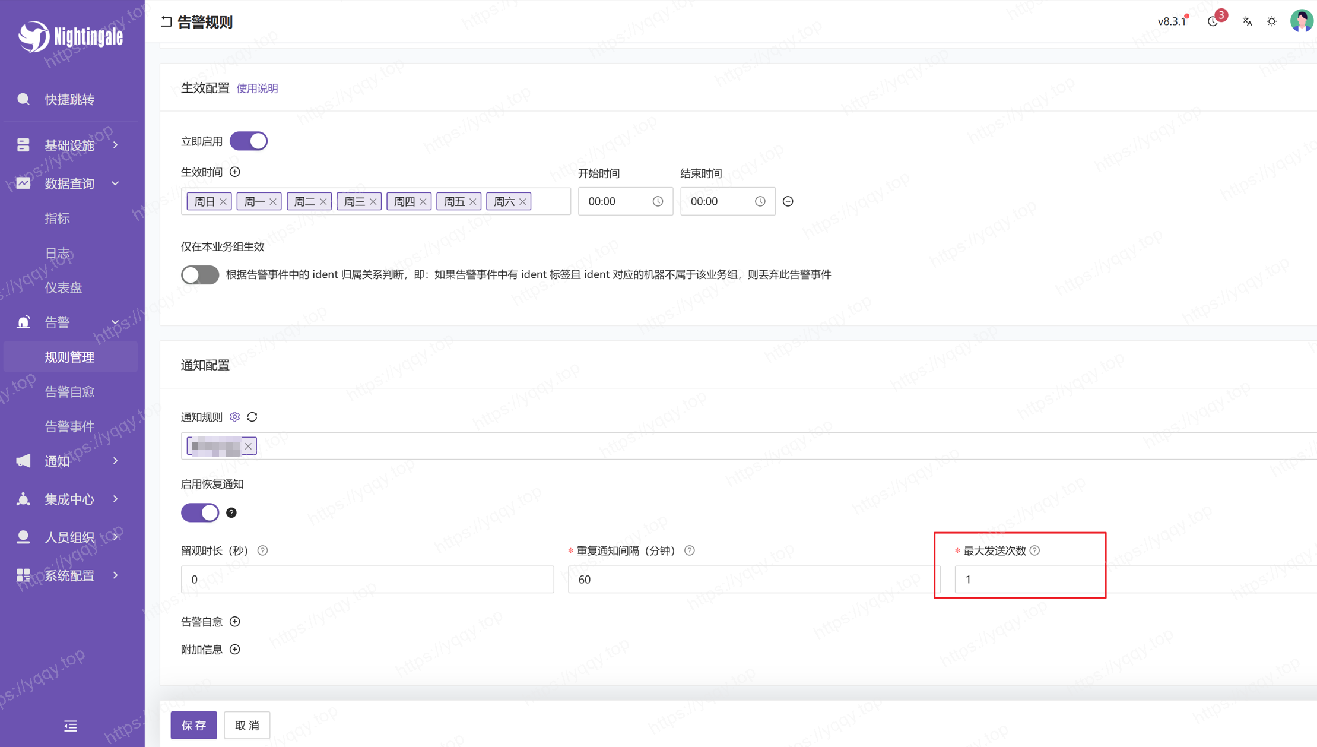This screenshot has height=747, width=1317.
Task: Click the language translation icon in header
Action: (x=1247, y=21)
